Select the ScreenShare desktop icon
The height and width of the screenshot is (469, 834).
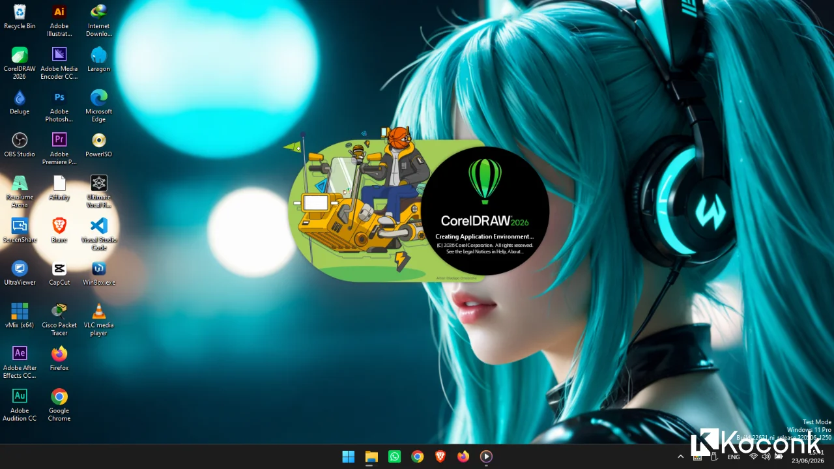click(x=20, y=231)
